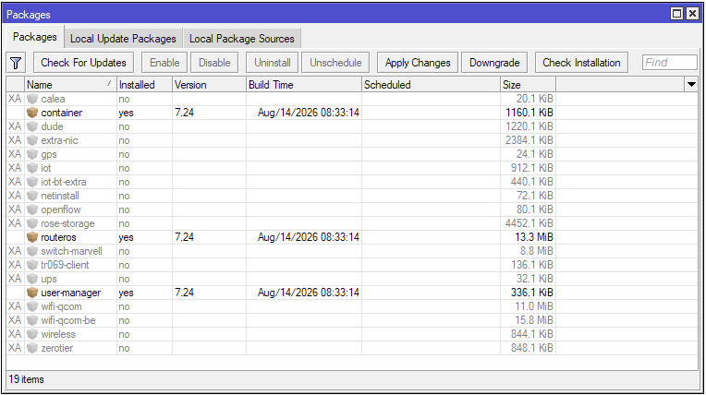
Task: Focus the Find search field
Action: coord(670,63)
